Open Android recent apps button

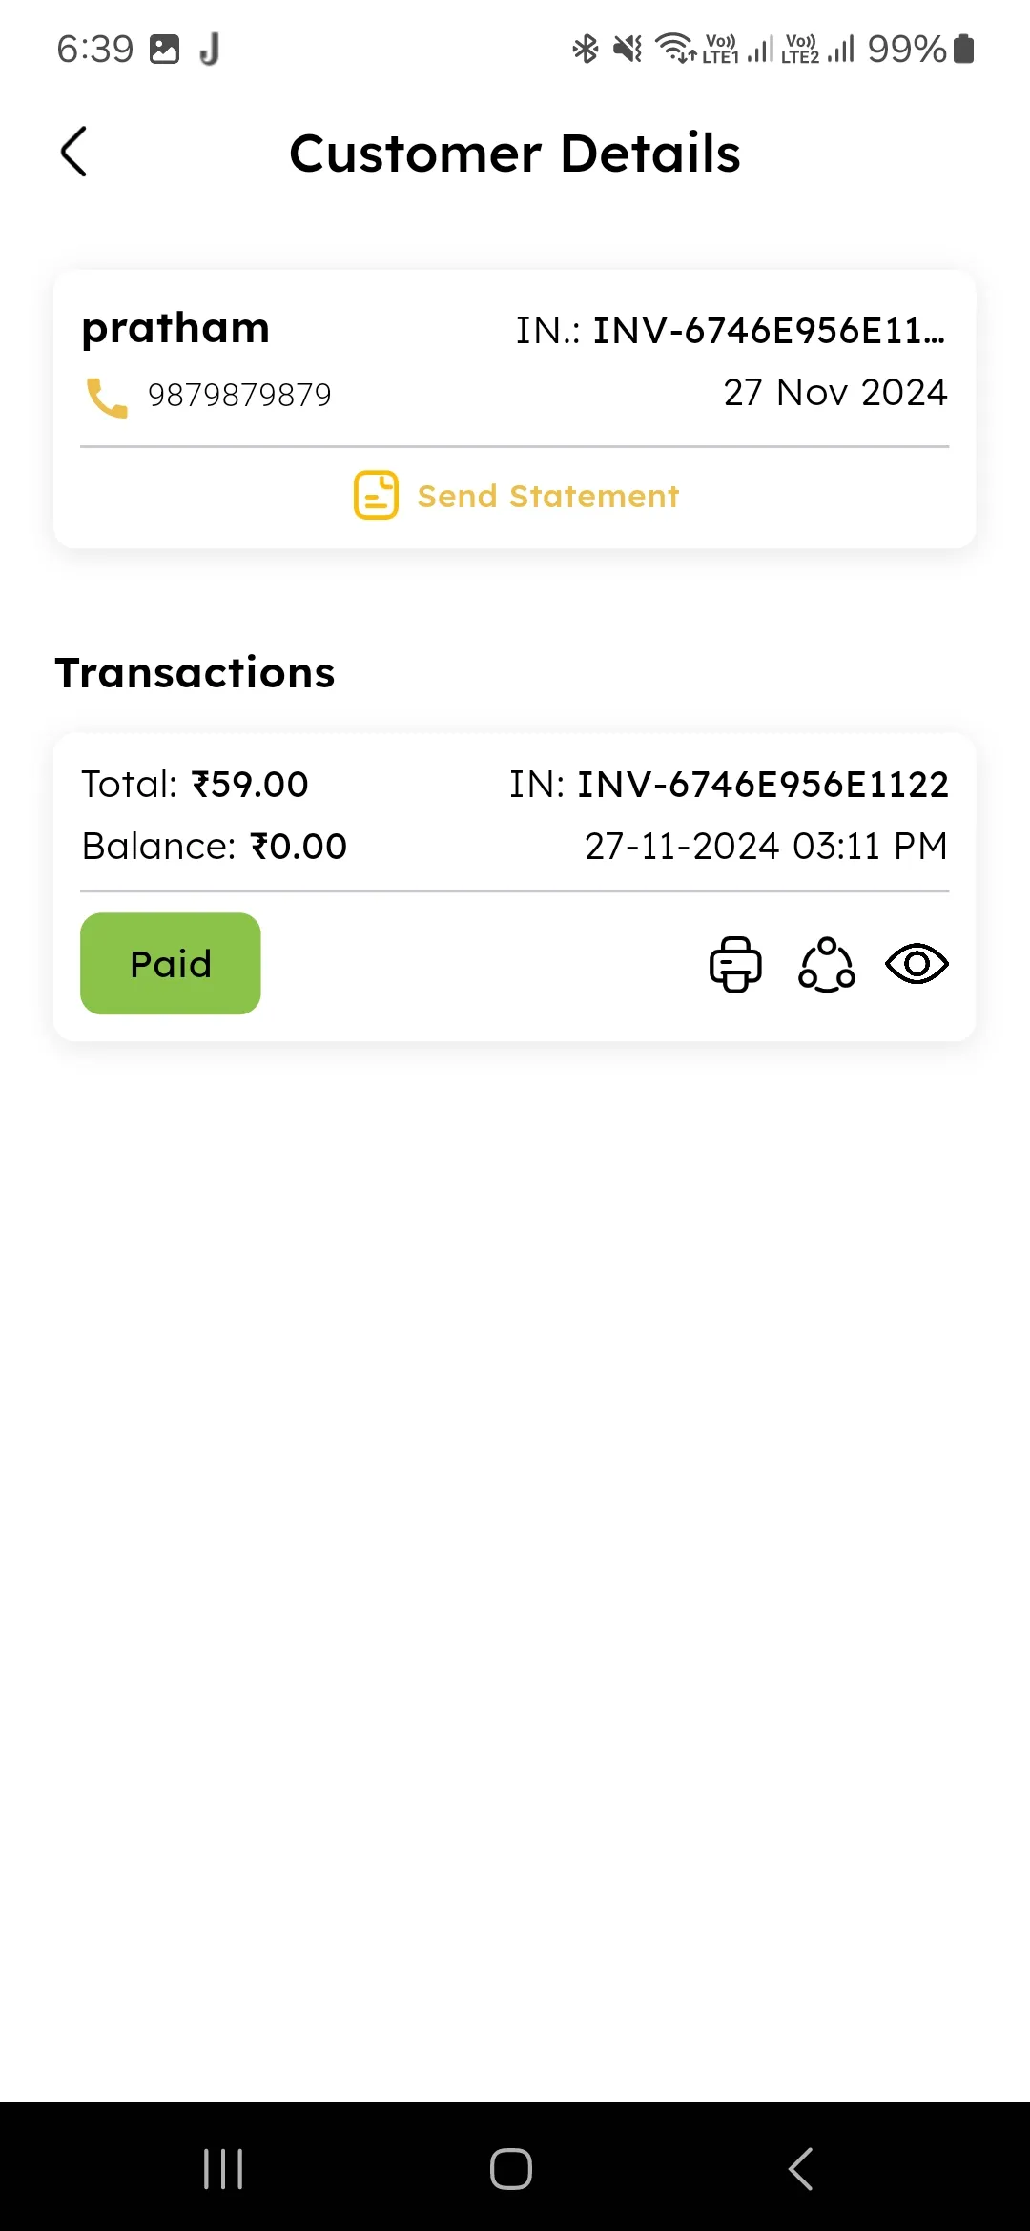tap(223, 2168)
